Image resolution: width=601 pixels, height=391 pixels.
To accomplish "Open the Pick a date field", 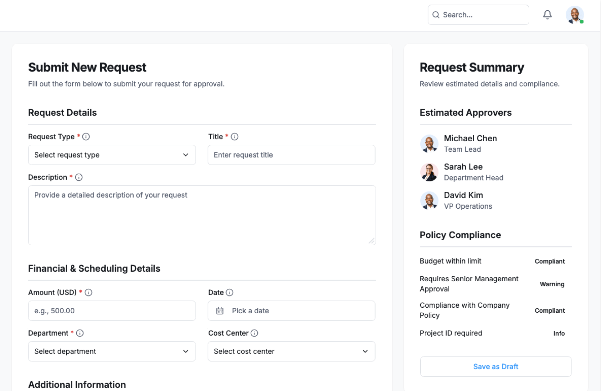I will click(291, 311).
